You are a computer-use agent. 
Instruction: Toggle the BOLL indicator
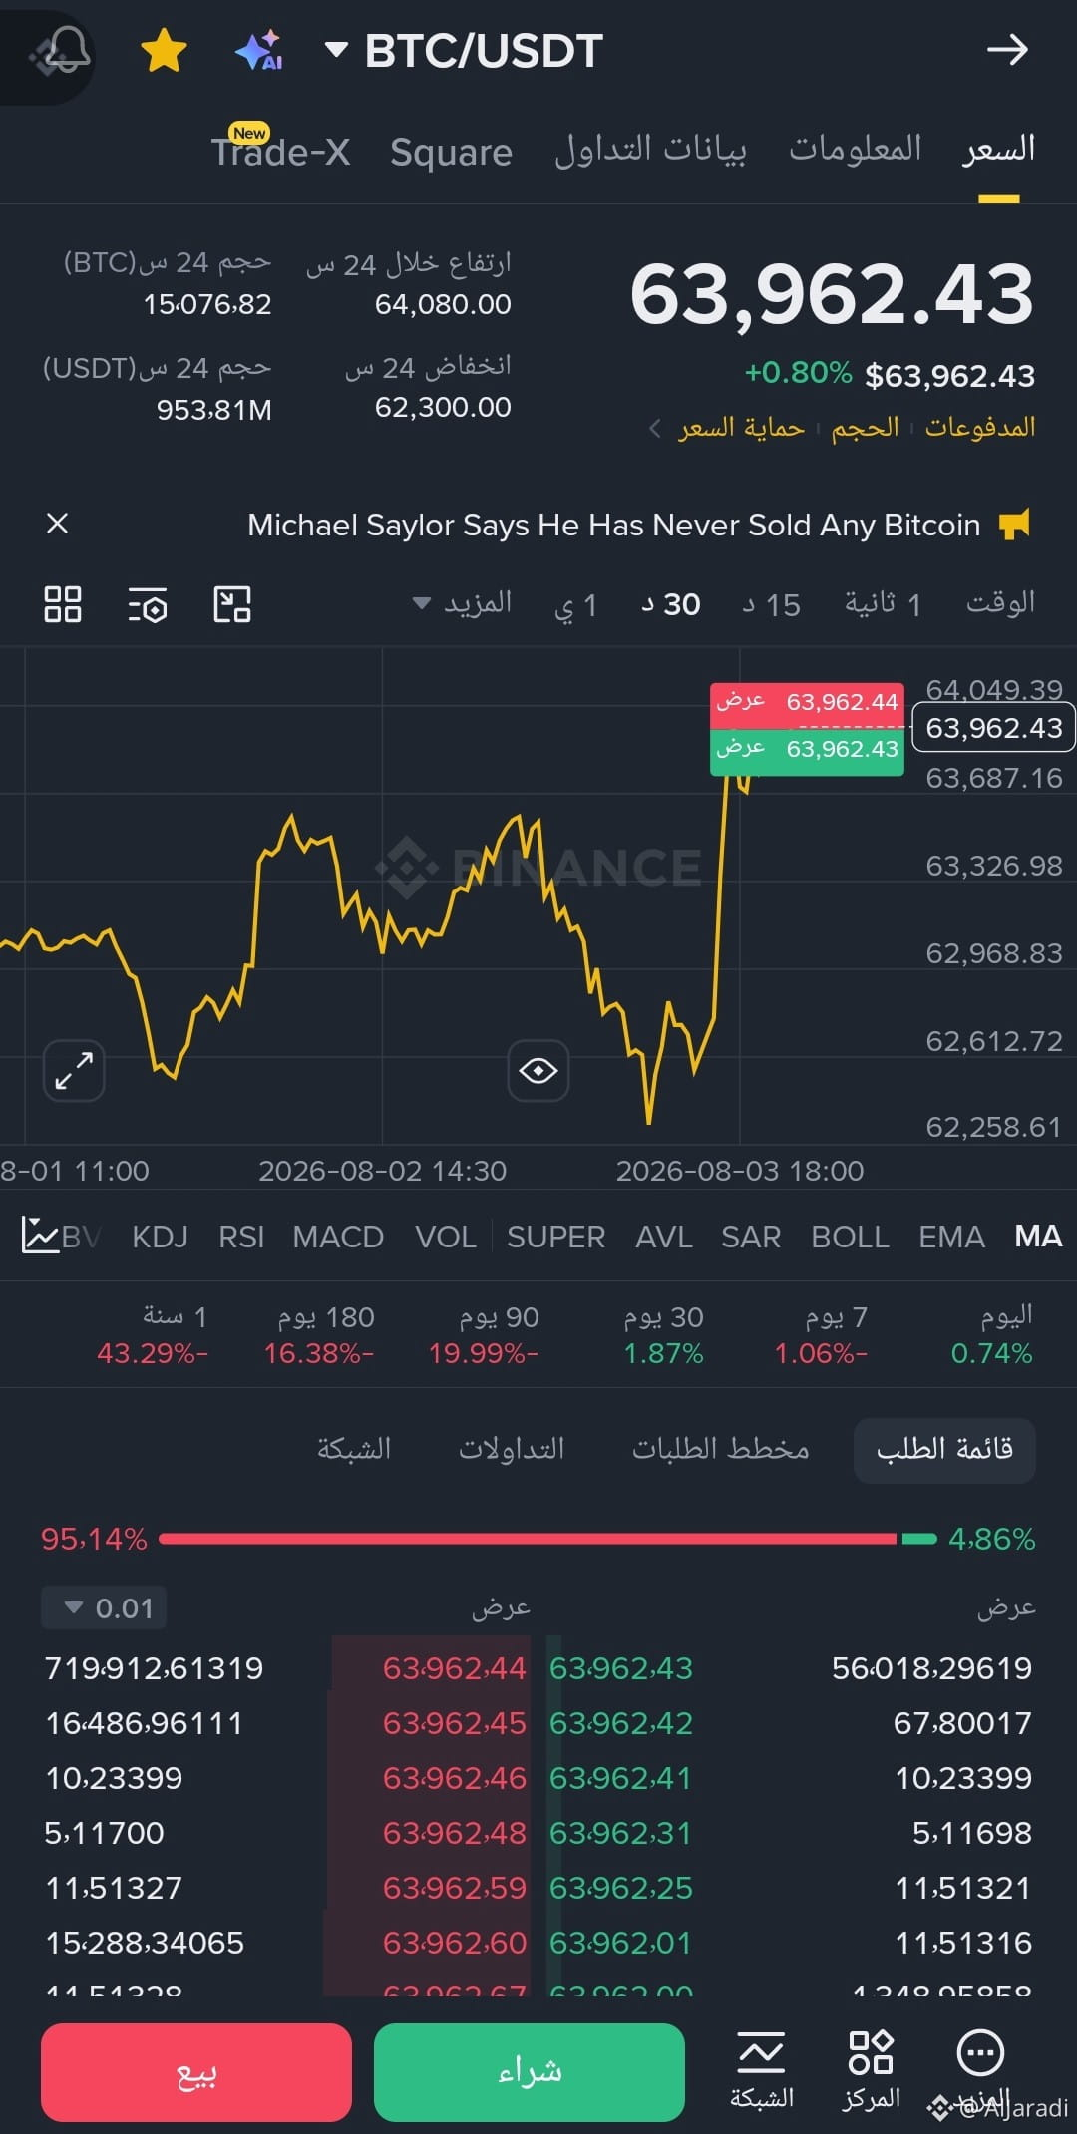(850, 1237)
